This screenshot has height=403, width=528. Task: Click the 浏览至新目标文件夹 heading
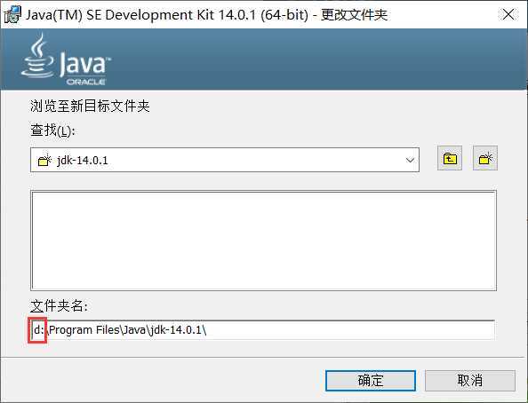pos(90,106)
